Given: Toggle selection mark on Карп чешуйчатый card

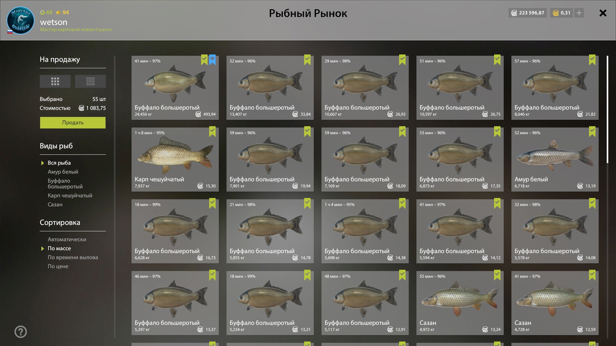Looking at the screenshot, I should click(212, 132).
